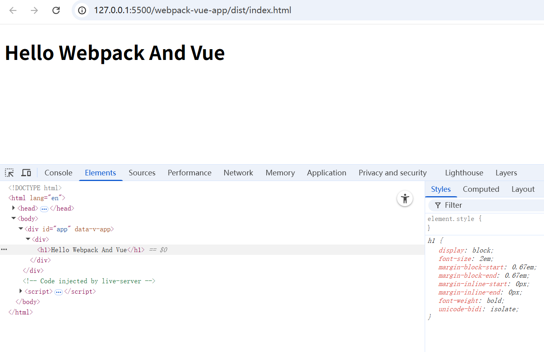Open the Privacy and security tab
Screen dimensions: 544x352
[393, 173]
